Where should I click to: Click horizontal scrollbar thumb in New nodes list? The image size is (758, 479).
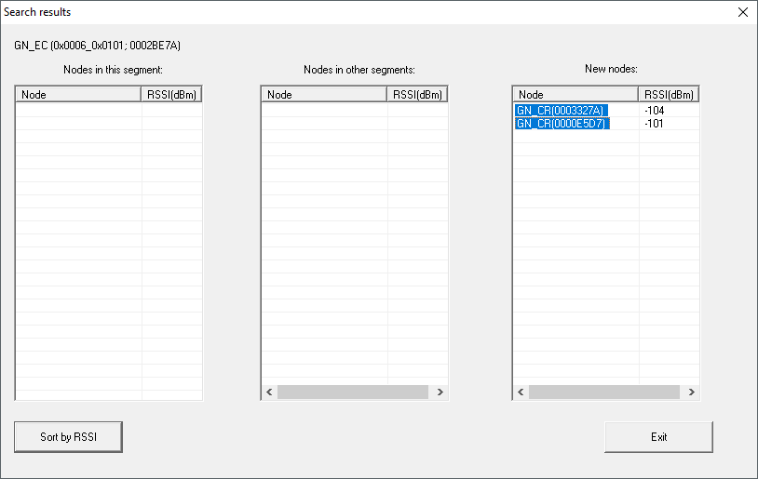point(603,393)
